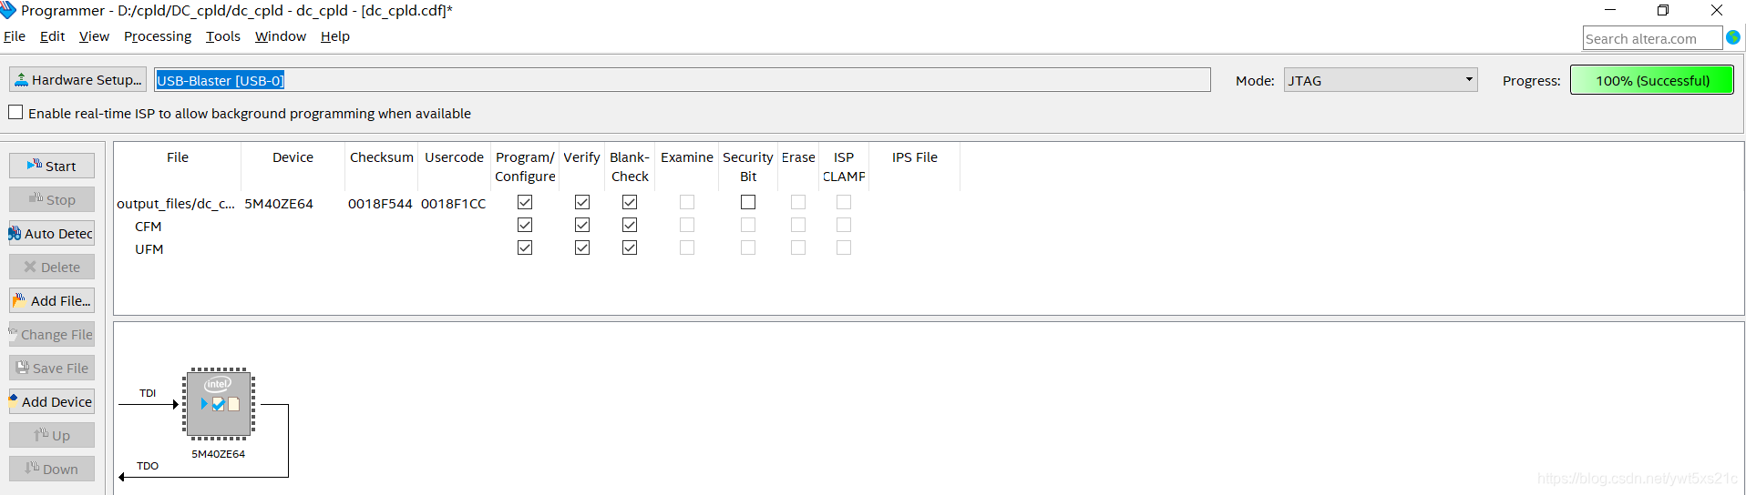
Task: Toggle Verify for output_files row
Action: point(582,202)
